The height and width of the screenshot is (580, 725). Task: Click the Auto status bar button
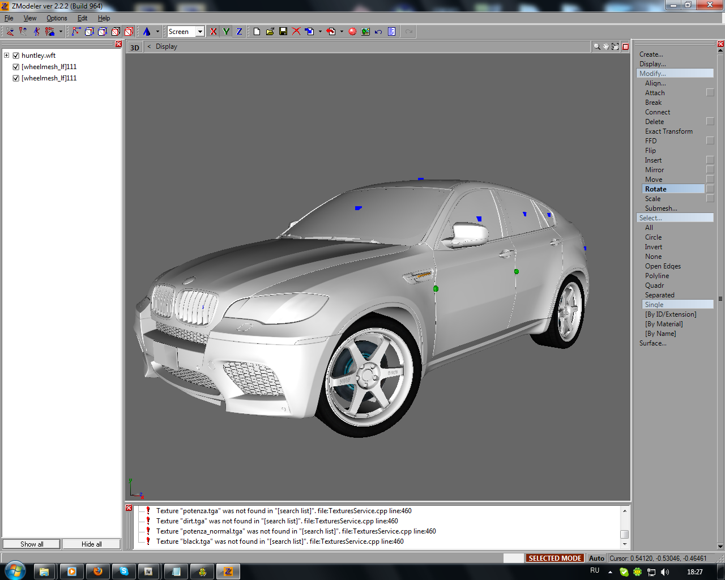pyautogui.click(x=596, y=558)
